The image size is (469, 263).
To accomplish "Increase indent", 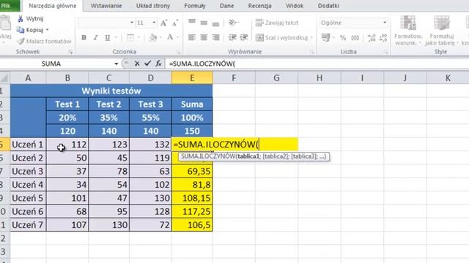I will coord(244,37).
